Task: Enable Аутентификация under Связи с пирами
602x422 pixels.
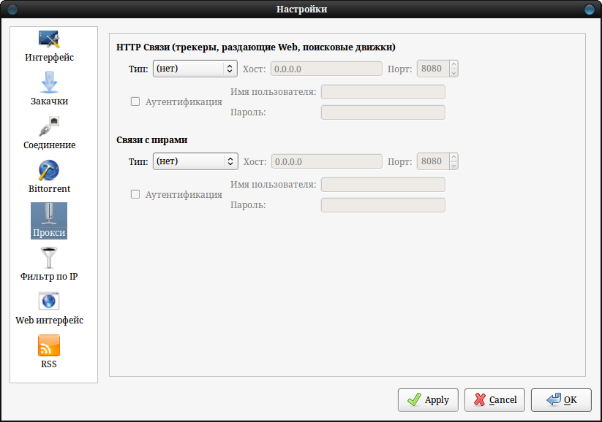Action: coord(135,194)
